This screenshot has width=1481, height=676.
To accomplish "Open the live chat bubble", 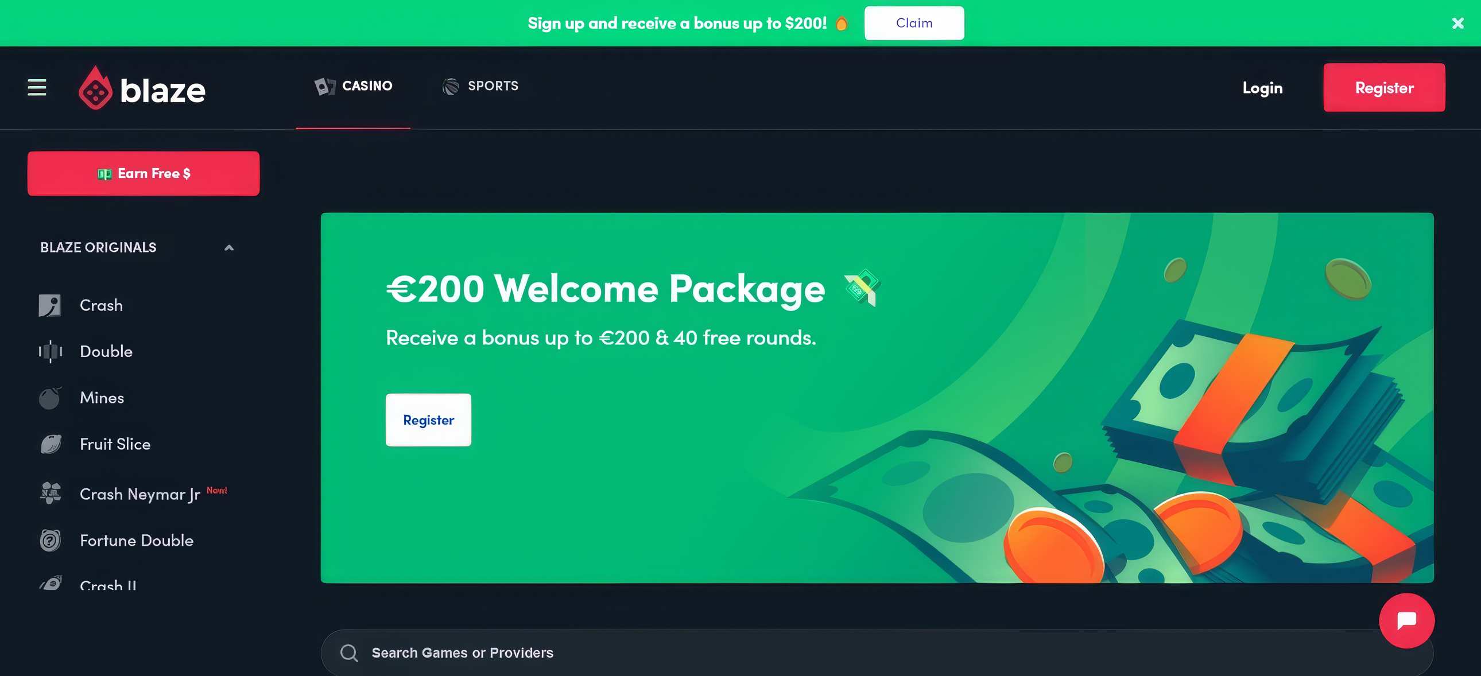I will [1406, 620].
